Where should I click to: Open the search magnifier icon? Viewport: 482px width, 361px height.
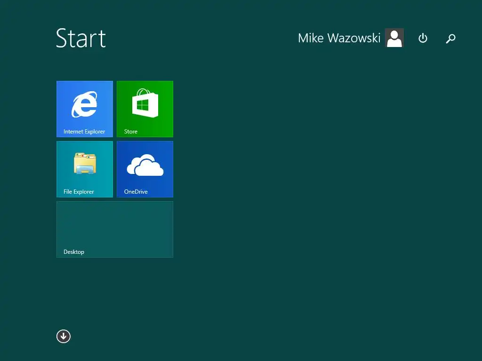coord(450,39)
